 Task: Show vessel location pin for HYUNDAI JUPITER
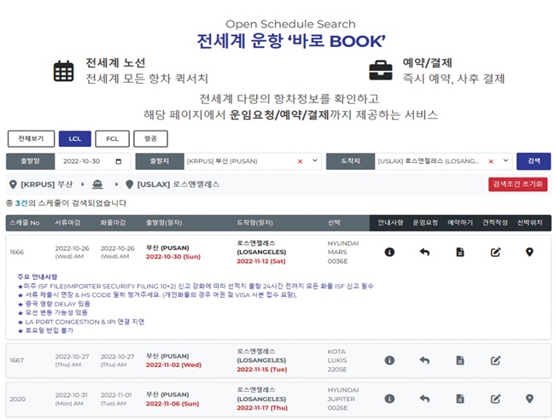(529, 399)
